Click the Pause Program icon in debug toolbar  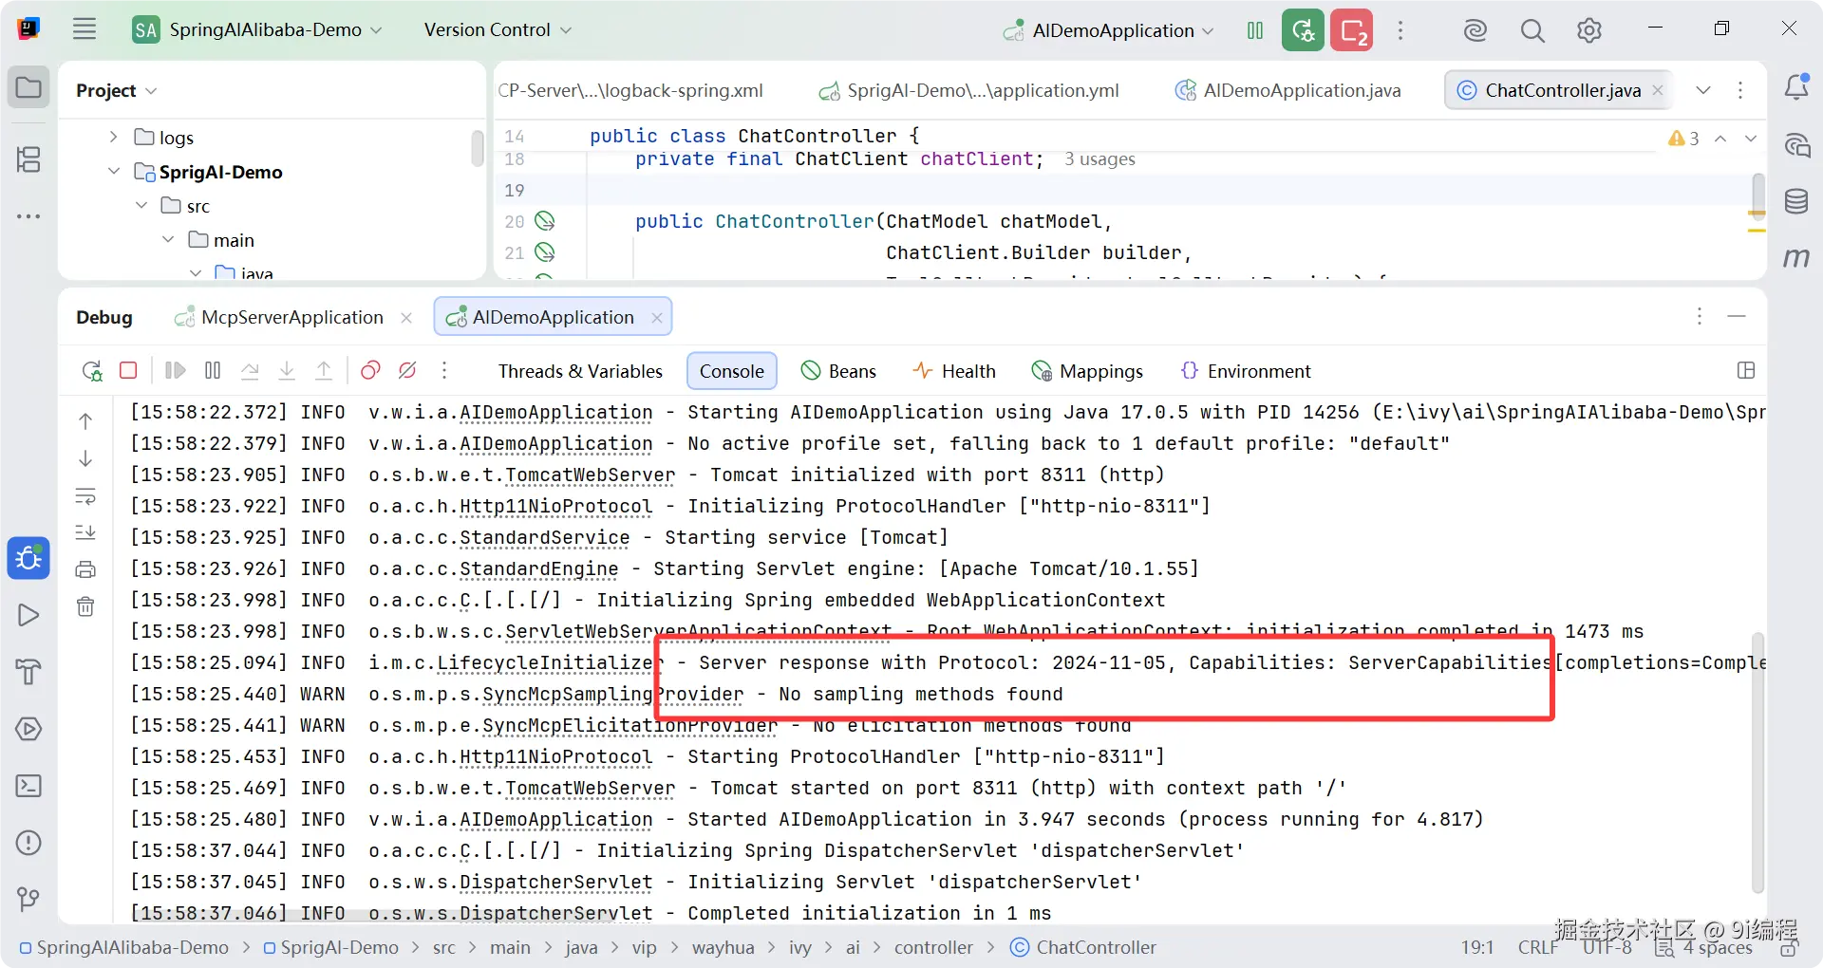pos(213,370)
